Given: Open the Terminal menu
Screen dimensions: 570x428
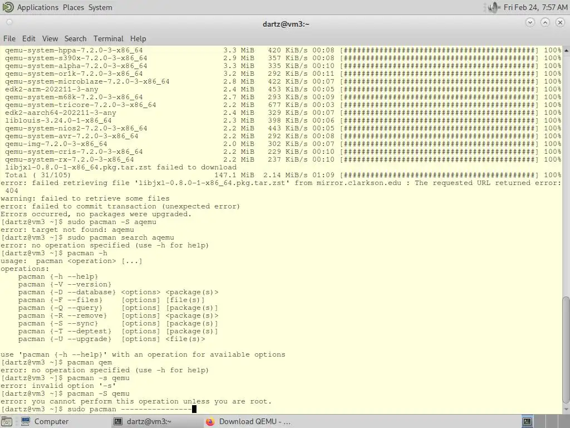Looking at the screenshot, I should (109, 38).
